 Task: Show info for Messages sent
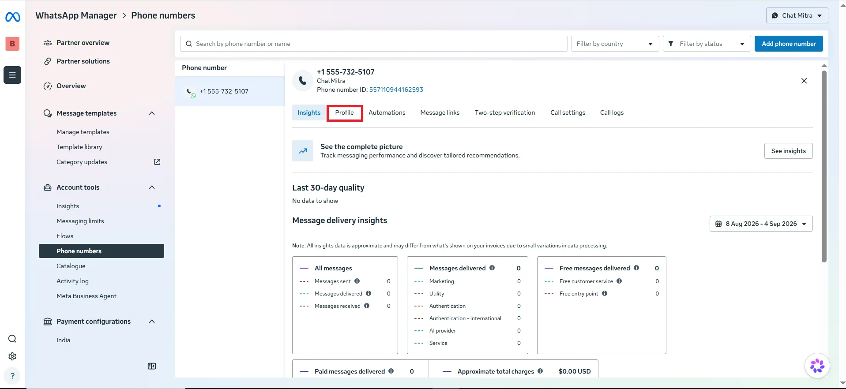[357, 281]
